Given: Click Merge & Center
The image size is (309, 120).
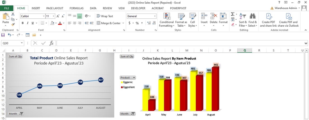Looking at the screenshot, I should click(108, 23).
